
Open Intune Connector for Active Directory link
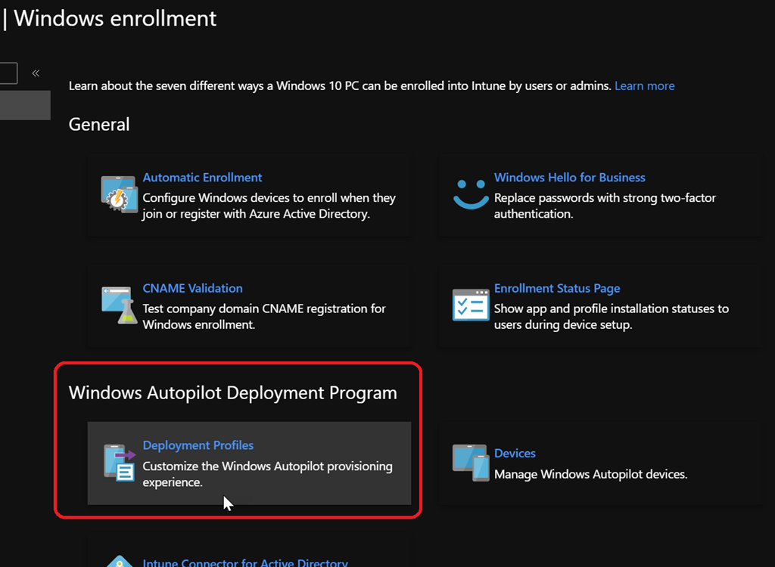(245, 562)
